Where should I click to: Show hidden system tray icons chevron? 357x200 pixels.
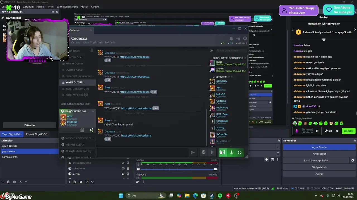[316, 196]
